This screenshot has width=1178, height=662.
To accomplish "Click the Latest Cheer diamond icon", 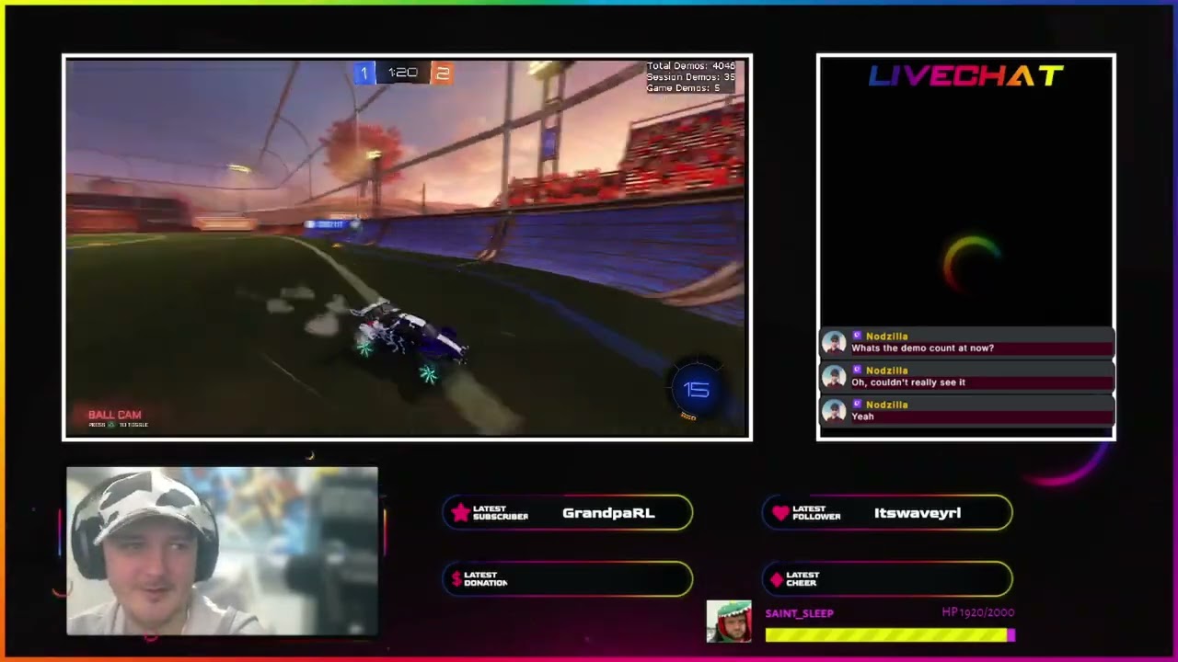I will (777, 579).
